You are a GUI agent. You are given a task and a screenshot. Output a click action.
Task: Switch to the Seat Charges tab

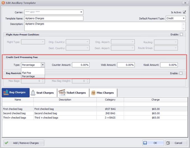(43, 93)
